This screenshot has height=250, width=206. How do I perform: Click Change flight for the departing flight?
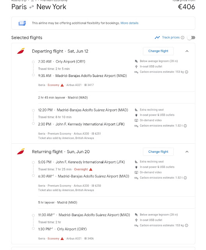point(158,51)
